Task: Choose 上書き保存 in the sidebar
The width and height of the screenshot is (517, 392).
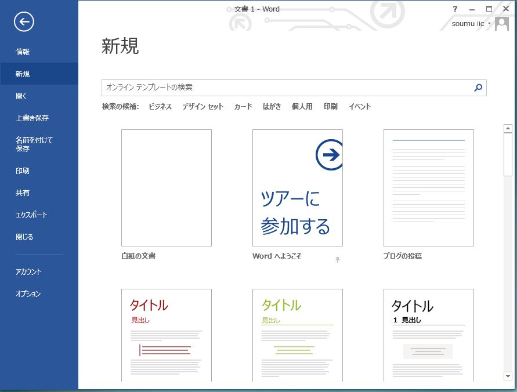Action: click(39, 118)
